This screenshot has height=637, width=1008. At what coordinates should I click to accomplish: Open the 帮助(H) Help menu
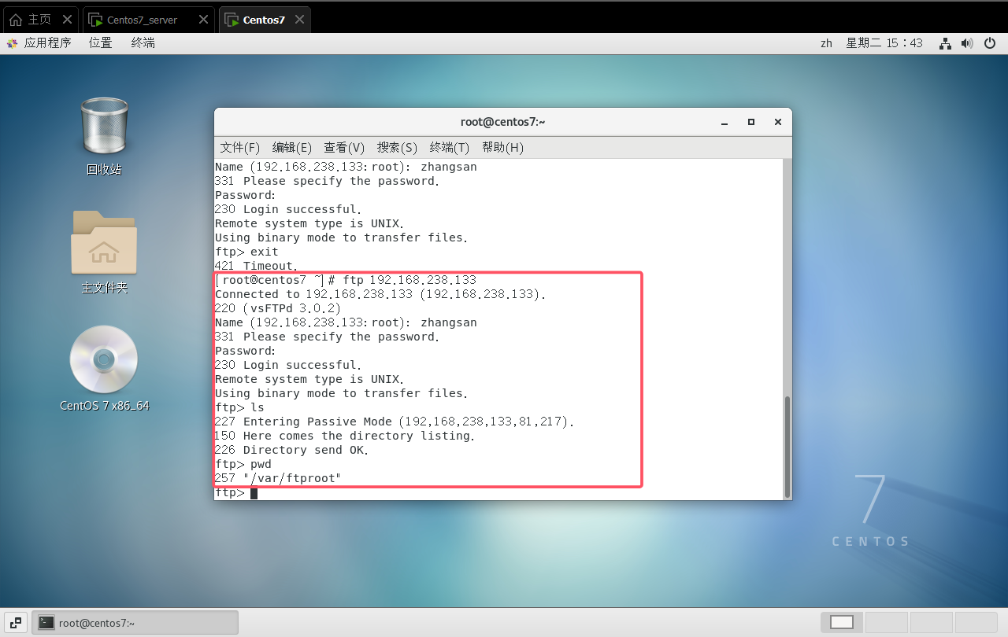pyautogui.click(x=502, y=147)
